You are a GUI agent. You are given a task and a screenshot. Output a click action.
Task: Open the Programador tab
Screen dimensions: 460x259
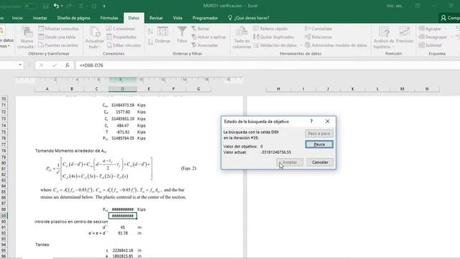(x=205, y=18)
